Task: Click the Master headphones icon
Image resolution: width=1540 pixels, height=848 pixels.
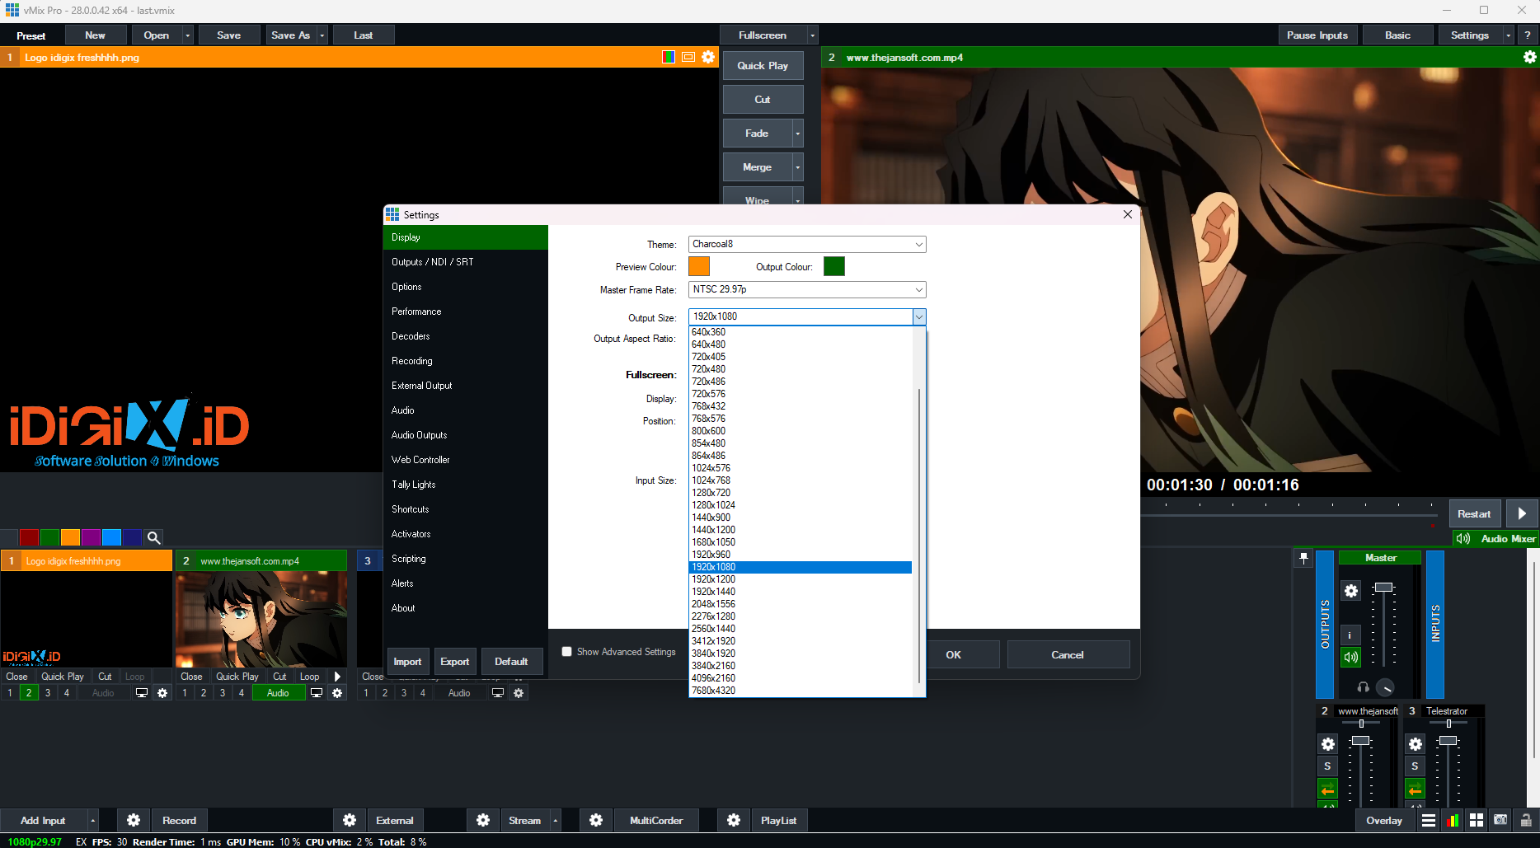Action: click(x=1364, y=687)
